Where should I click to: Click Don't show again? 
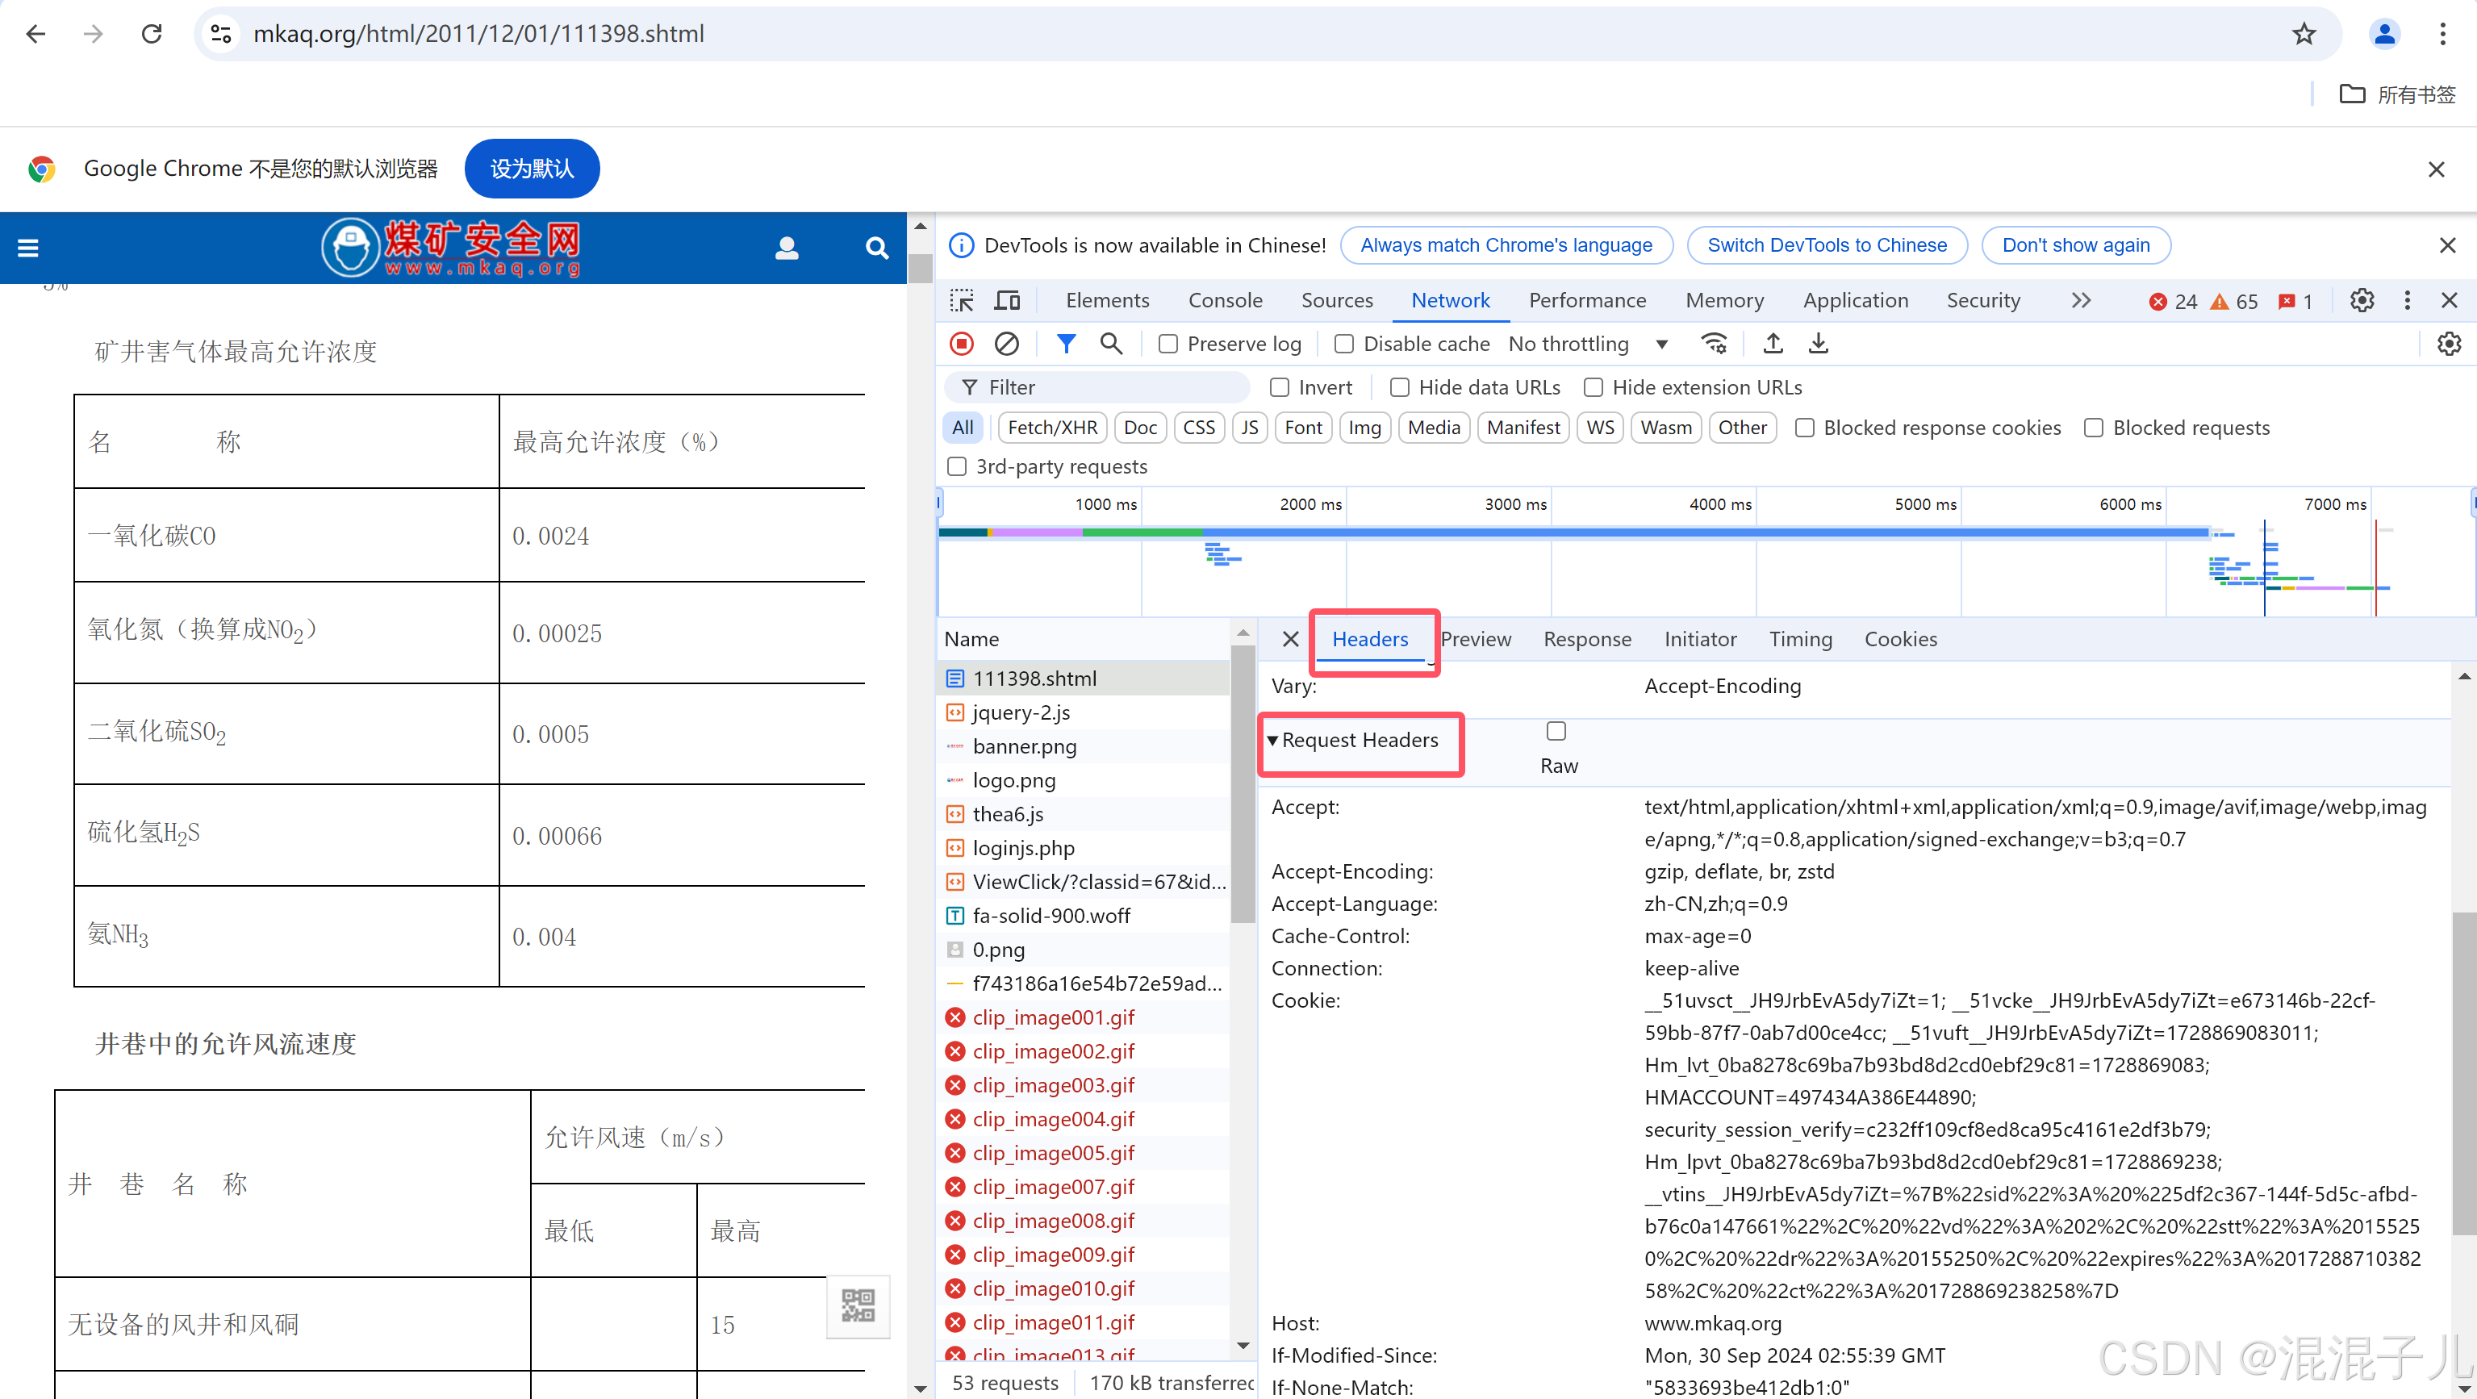click(x=2076, y=244)
